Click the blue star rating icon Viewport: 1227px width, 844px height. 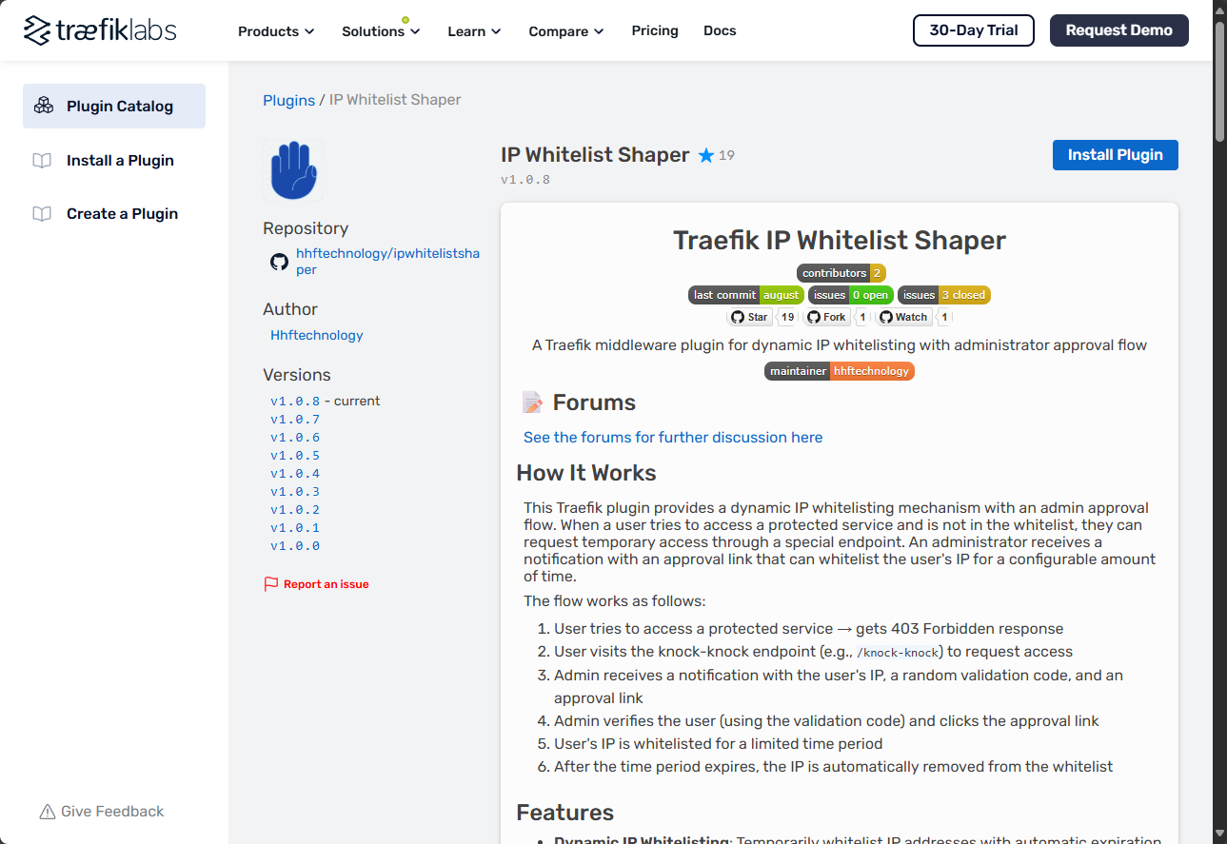(706, 155)
